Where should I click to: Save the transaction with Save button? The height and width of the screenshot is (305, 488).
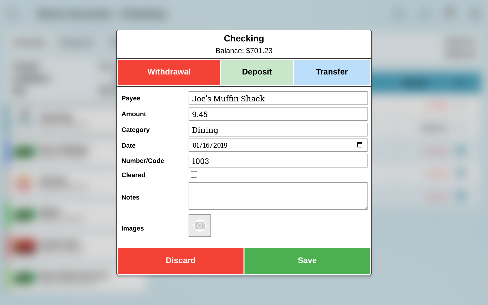pos(307,261)
